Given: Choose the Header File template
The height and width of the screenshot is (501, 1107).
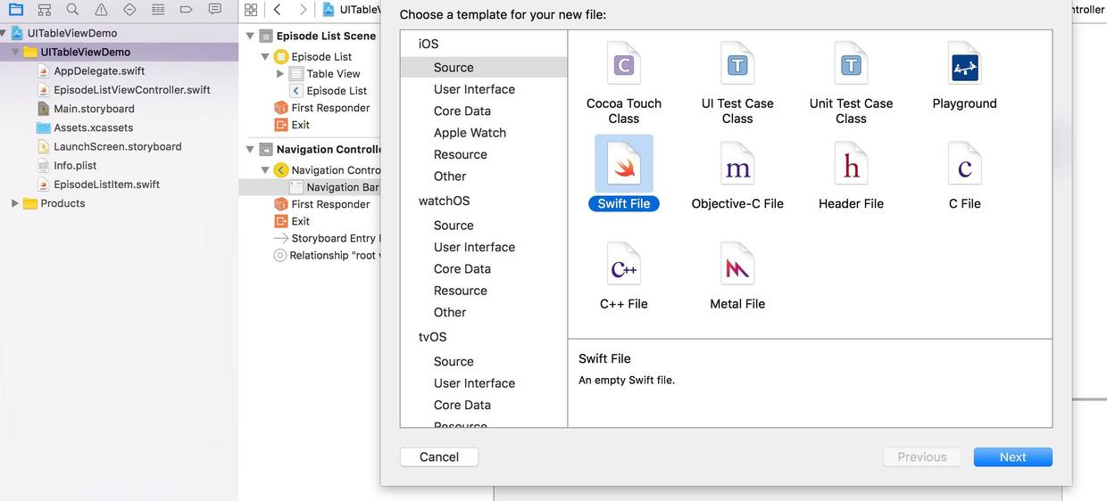Looking at the screenshot, I should coord(851,177).
